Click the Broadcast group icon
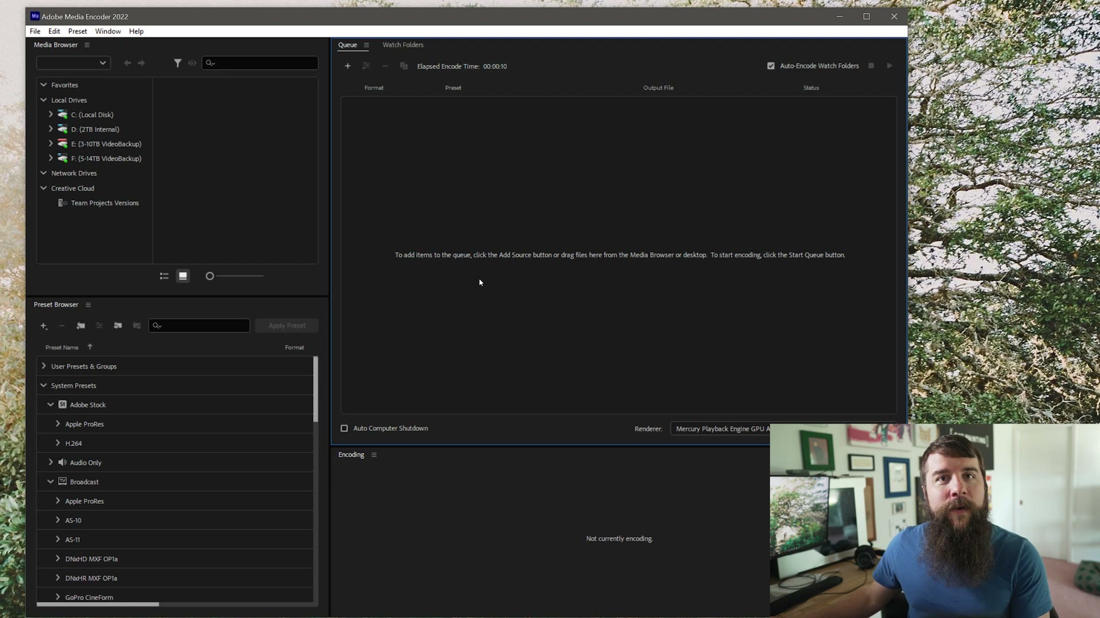Viewport: 1100px width, 618px height. (62, 482)
